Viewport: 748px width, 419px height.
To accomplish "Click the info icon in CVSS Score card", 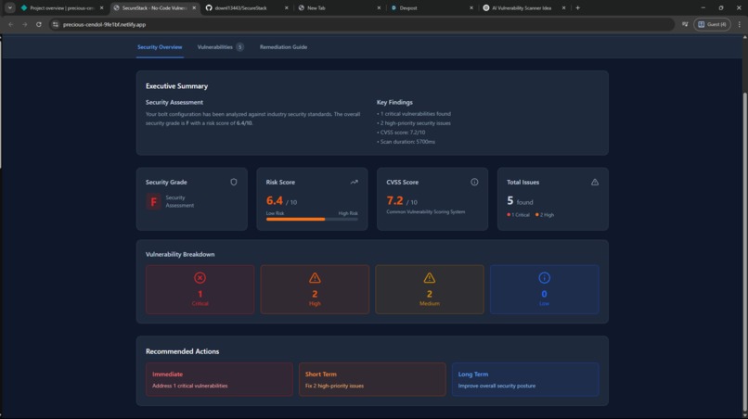I will pos(474,182).
